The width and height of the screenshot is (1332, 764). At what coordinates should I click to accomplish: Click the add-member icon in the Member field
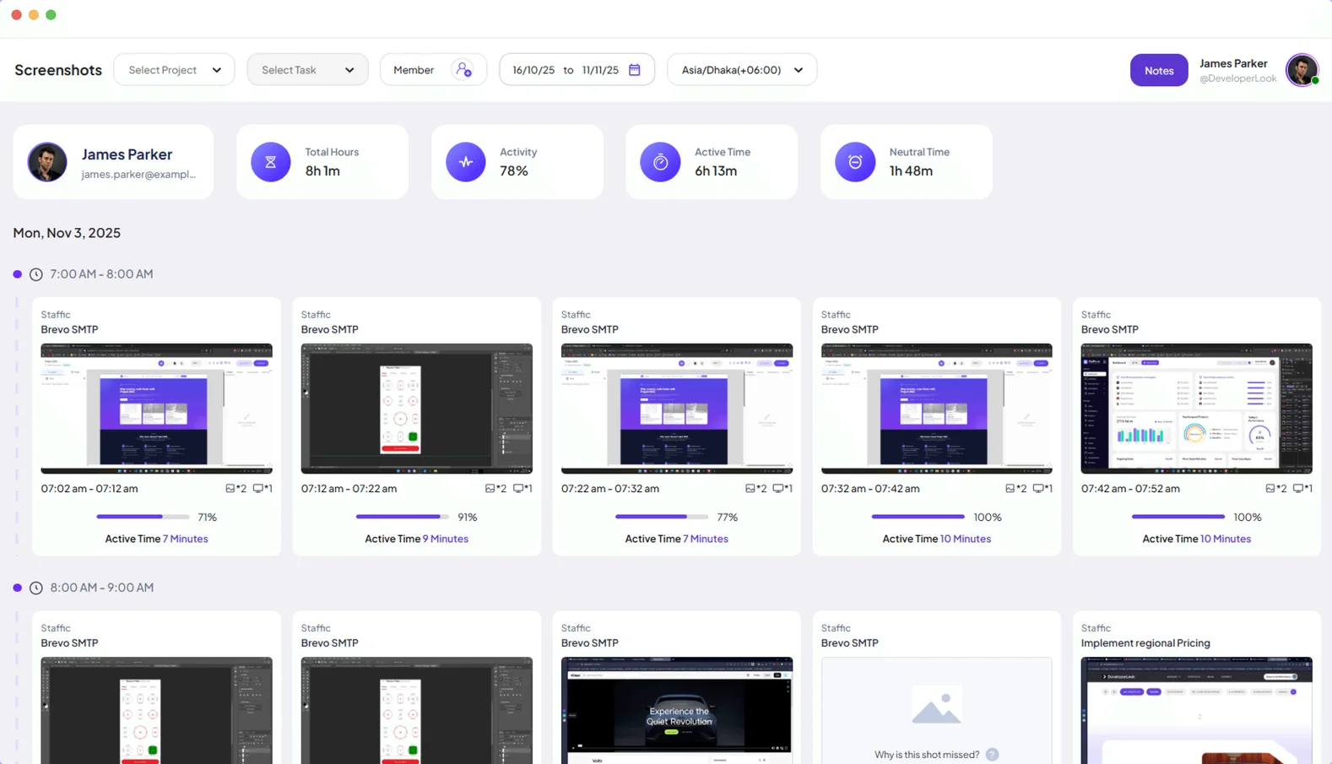tap(463, 70)
